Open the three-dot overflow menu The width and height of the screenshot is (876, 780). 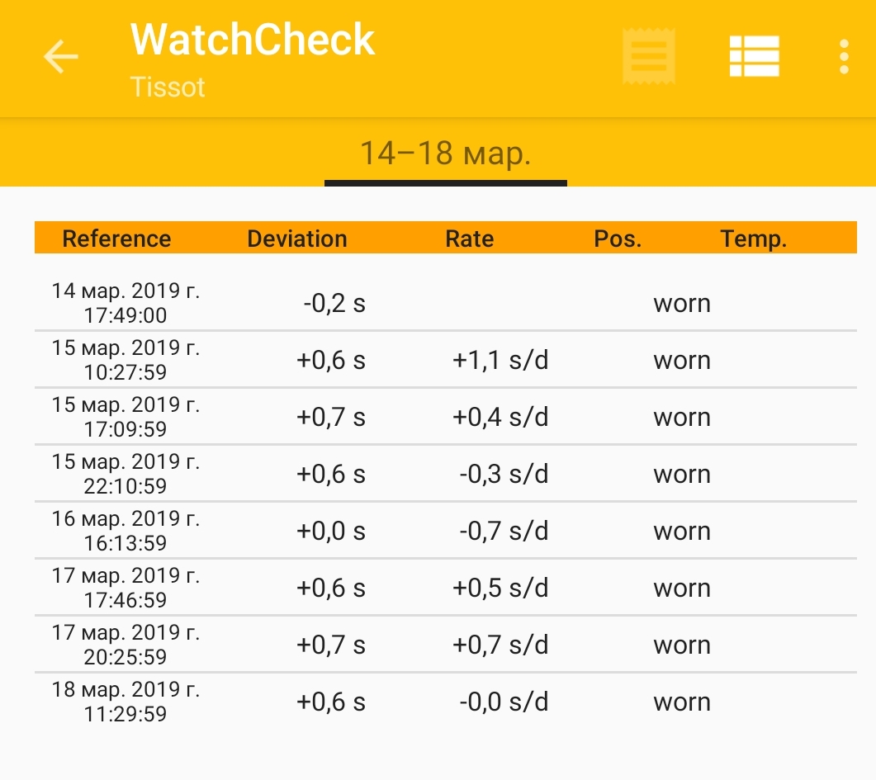pos(843,57)
